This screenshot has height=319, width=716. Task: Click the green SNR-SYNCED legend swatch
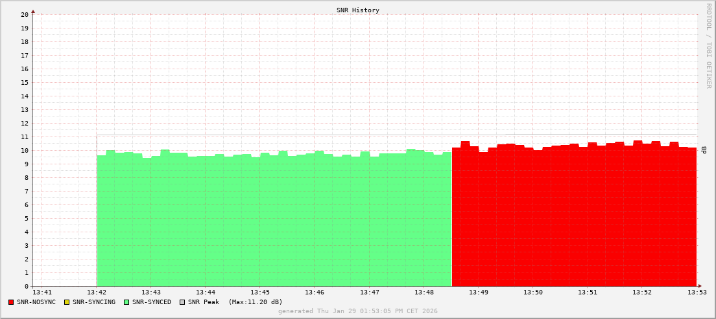click(x=126, y=302)
